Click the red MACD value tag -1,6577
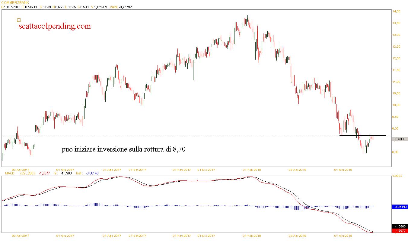The height and width of the screenshot is (241, 408). coord(400,231)
